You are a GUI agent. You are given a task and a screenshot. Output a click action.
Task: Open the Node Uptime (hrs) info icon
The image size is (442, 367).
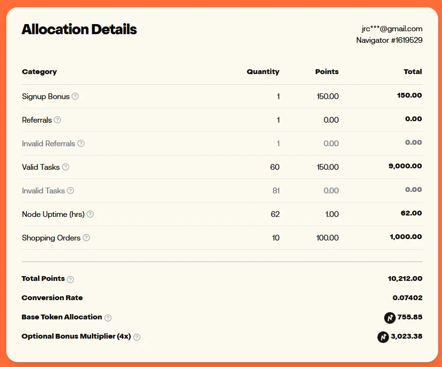(x=90, y=215)
